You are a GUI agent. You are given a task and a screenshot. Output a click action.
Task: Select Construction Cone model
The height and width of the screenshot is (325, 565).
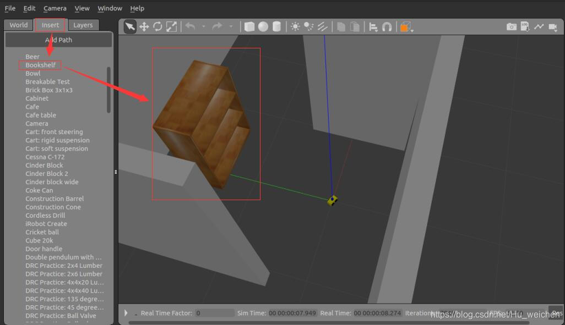pos(53,207)
